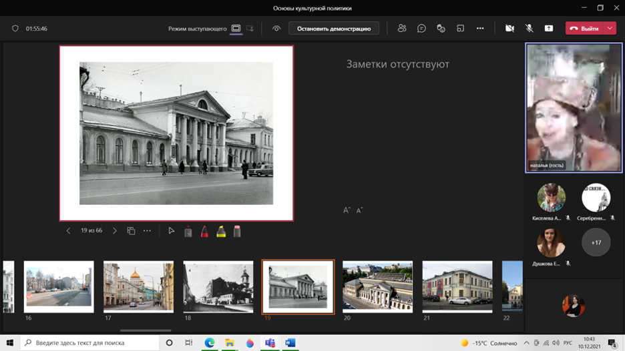This screenshot has width=625, height=351.
Task: Toggle private view eye icon
Action: click(x=276, y=29)
